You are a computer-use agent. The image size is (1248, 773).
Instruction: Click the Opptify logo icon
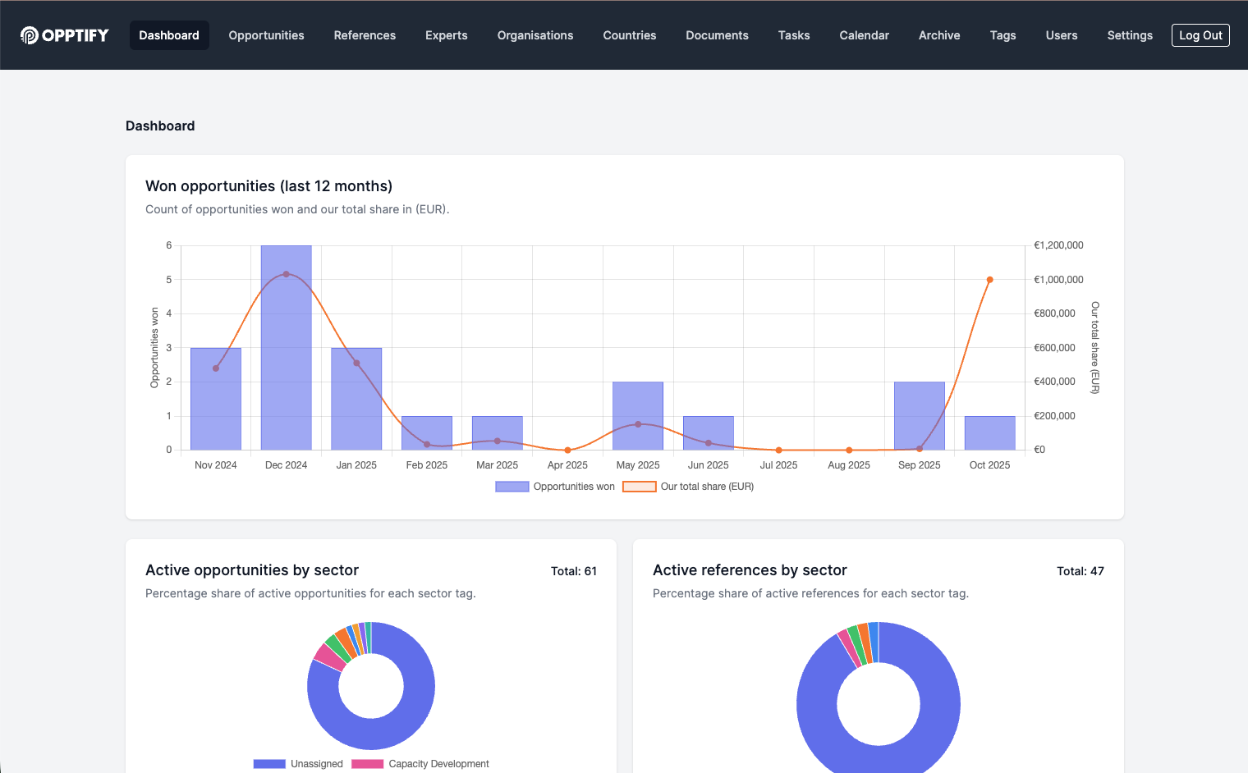point(30,34)
